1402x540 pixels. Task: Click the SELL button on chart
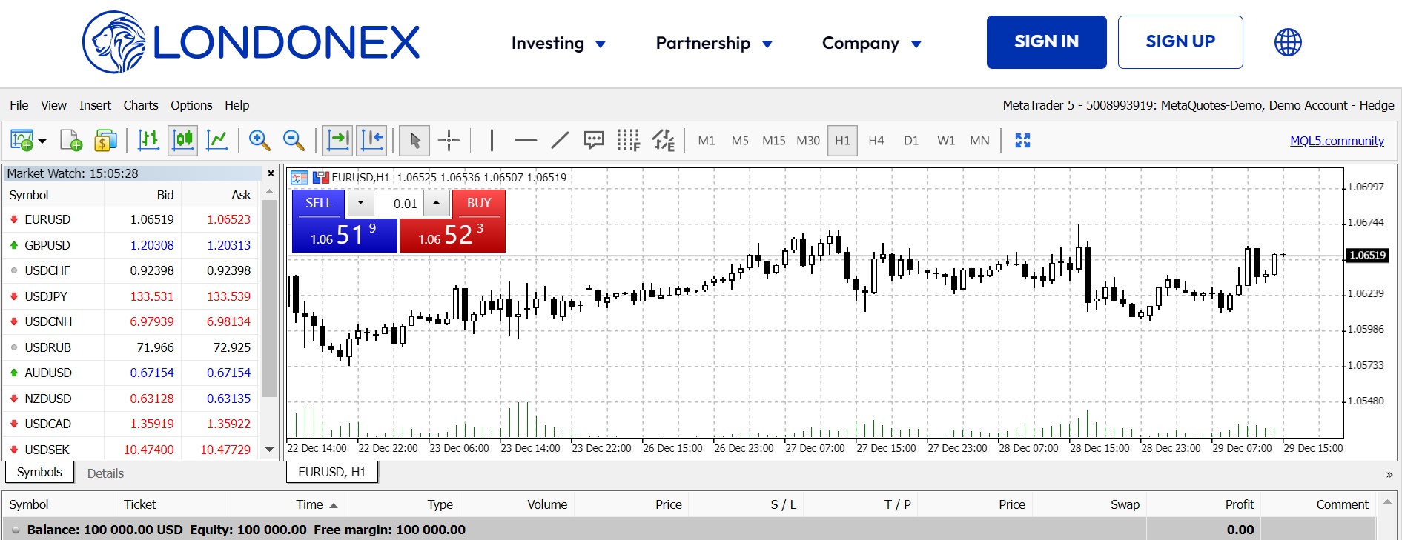pyautogui.click(x=319, y=203)
